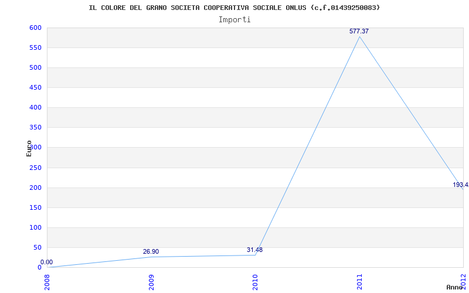469x293 pixels.
Task: Click the 26.90 data label
Action: click(x=151, y=252)
